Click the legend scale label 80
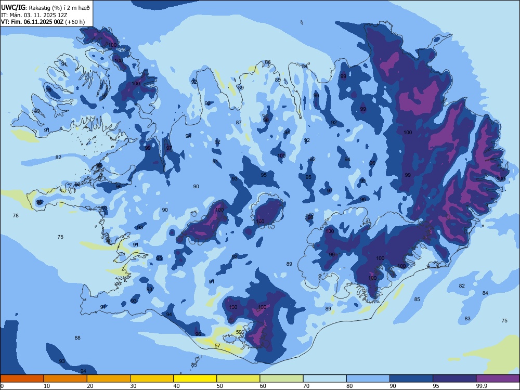 point(349,386)
